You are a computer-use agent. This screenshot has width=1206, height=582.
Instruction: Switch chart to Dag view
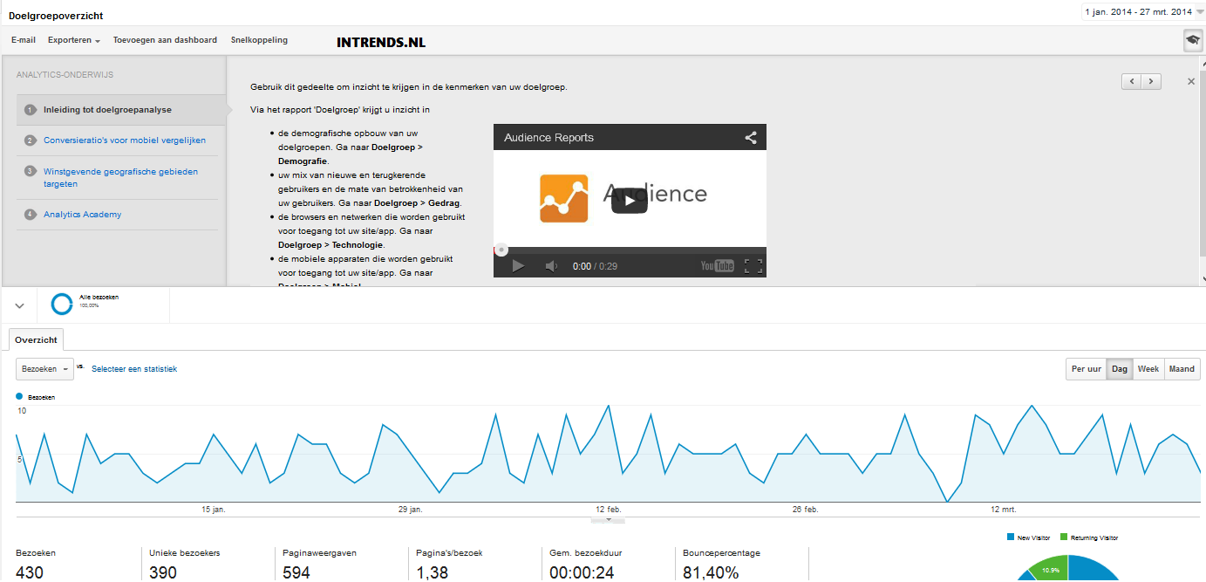tap(1120, 369)
